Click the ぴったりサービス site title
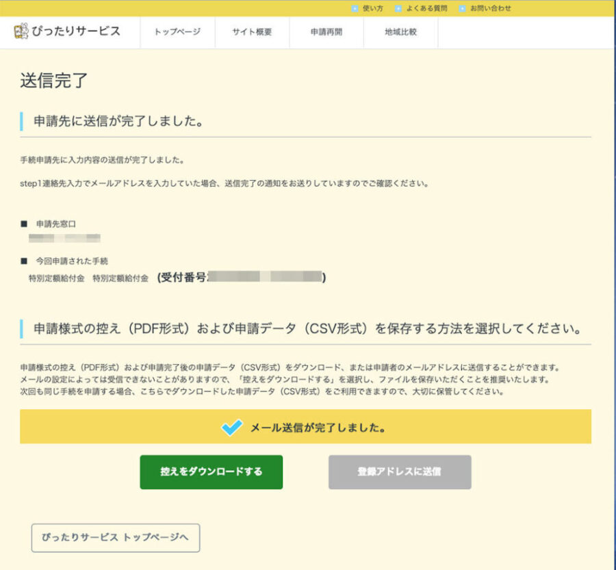 click(x=76, y=31)
